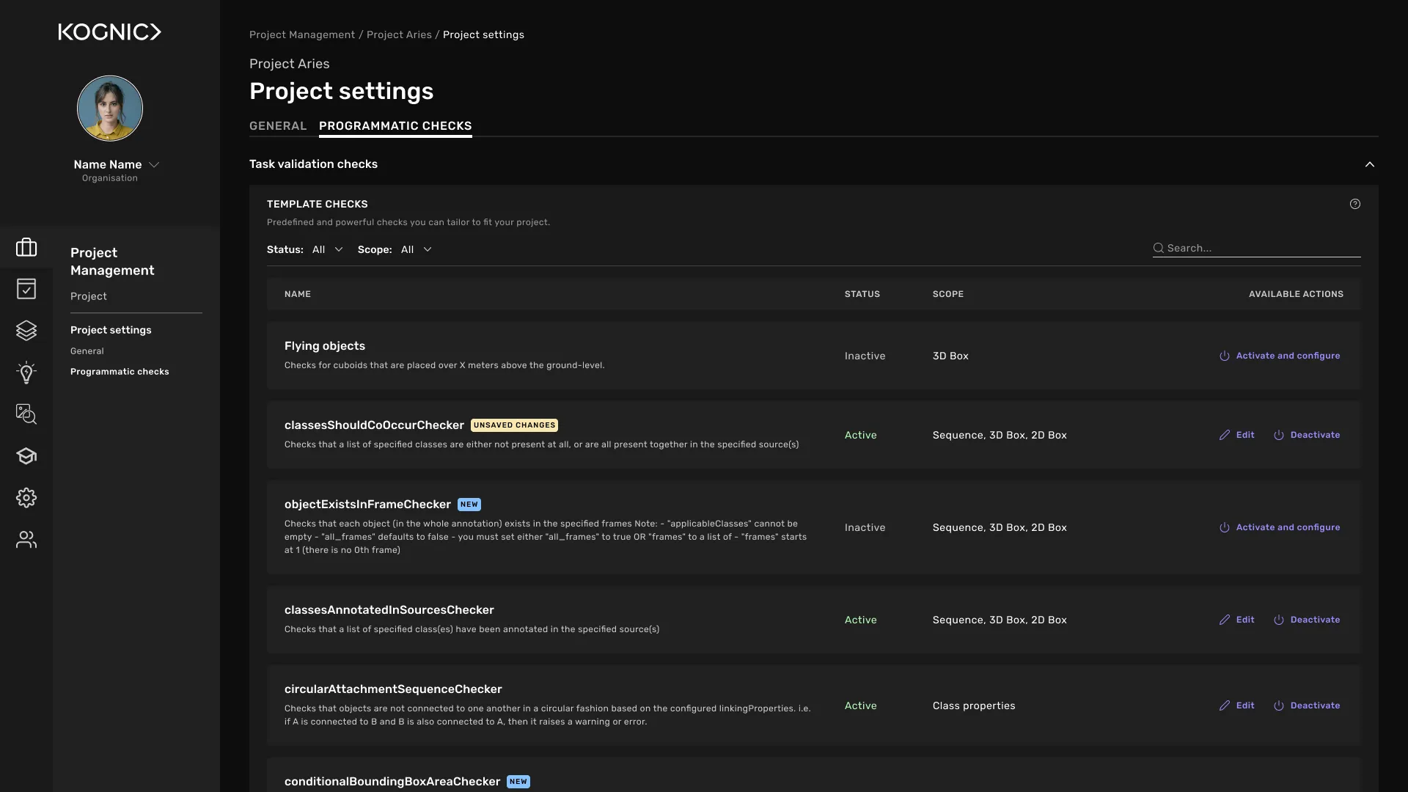Click the conditionalBoundingBoxAreaChecker name

[x=392, y=782]
